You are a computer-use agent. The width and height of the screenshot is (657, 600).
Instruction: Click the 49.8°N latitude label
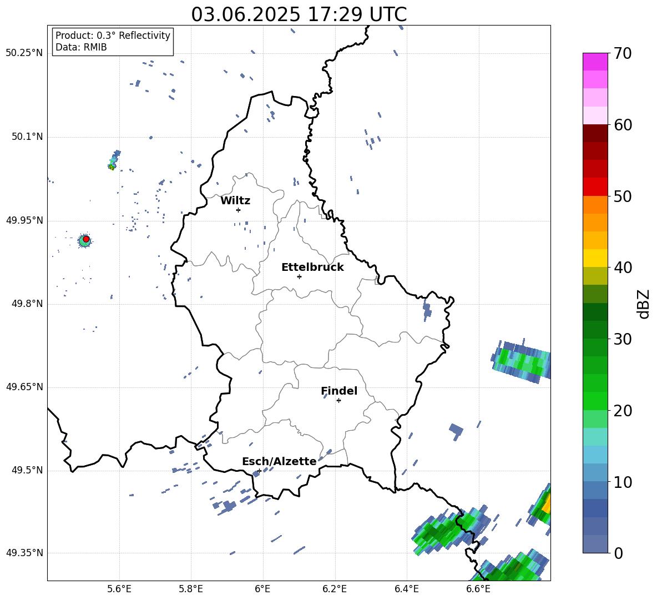click(27, 304)
